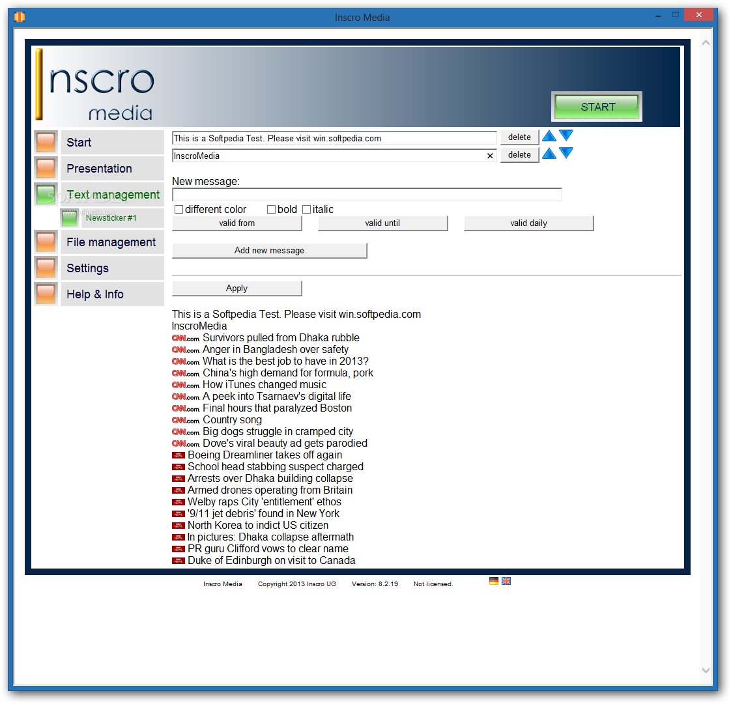Switch language with the German flag
Viewport: 731px width, 704px height.
click(494, 581)
